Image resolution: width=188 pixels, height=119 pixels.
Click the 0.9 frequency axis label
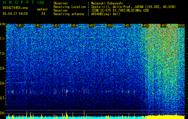2,68
